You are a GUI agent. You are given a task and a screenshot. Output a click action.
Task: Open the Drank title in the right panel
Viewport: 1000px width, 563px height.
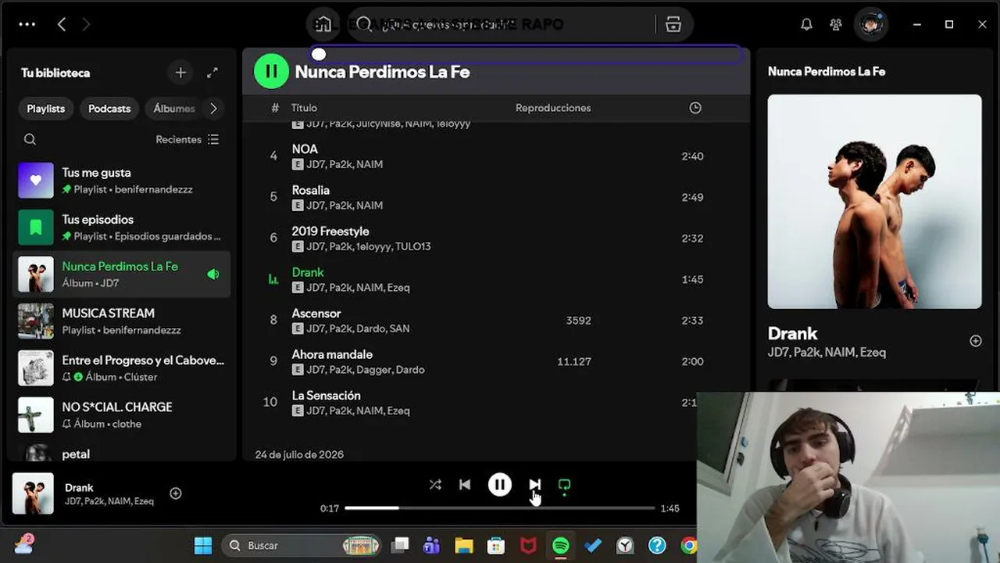point(792,333)
